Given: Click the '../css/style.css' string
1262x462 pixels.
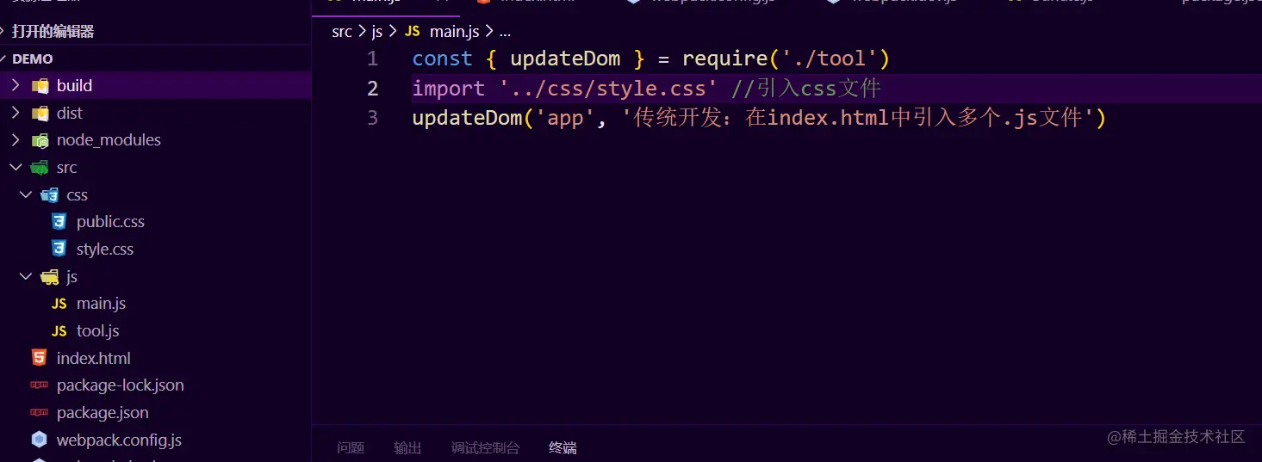Looking at the screenshot, I should click(607, 89).
